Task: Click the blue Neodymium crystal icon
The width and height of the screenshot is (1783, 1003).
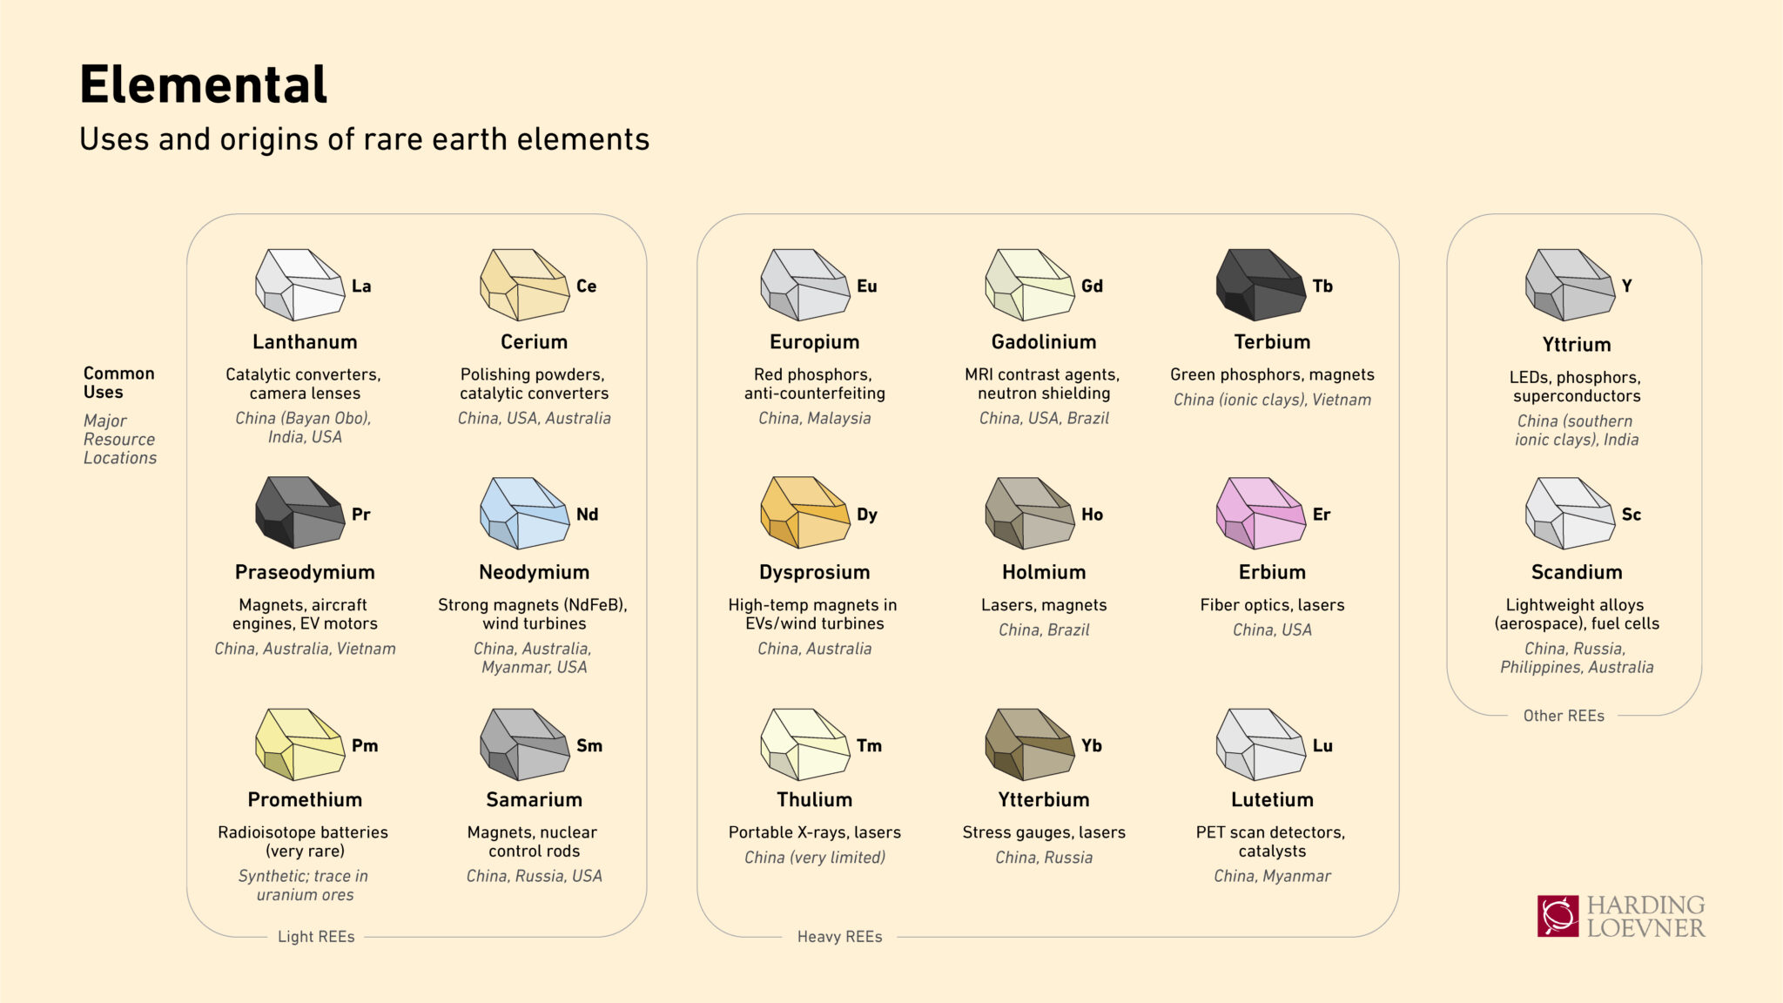Action: coord(526,512)
